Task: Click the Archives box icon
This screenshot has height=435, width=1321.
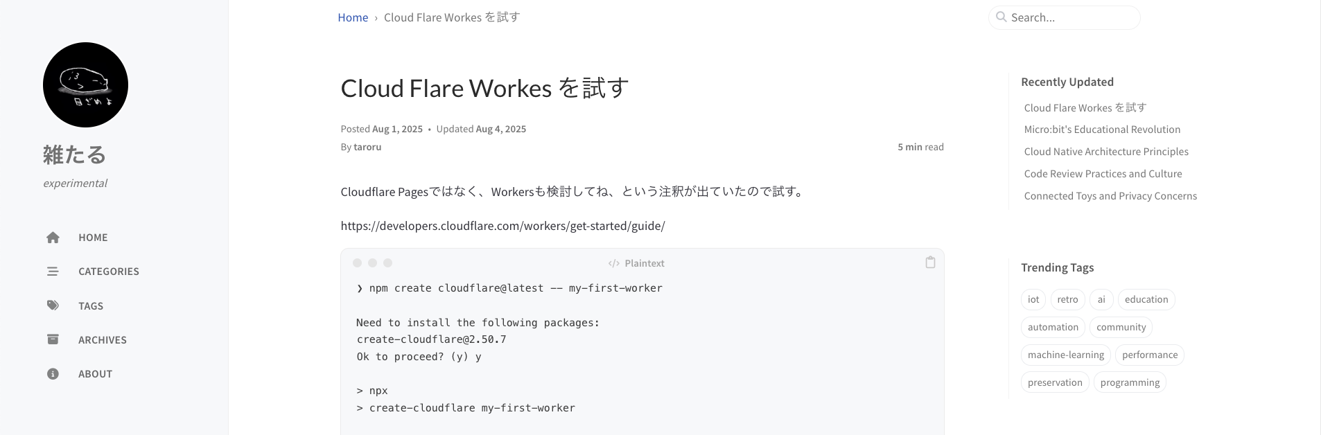Action: tap(53, 339)
